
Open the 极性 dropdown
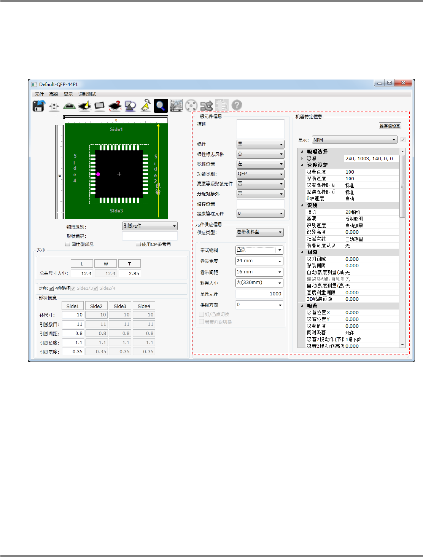point(261,144)
